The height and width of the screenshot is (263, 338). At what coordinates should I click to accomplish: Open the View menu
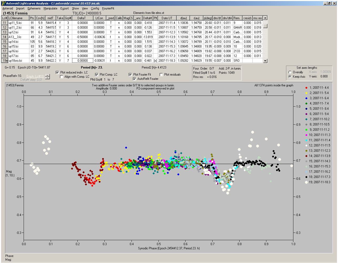point(85,8)
